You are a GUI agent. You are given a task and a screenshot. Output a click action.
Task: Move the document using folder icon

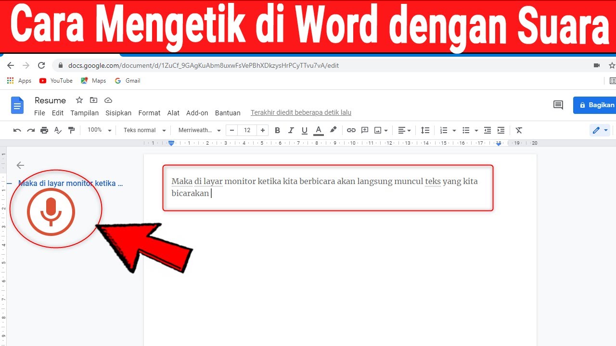pyautogui.click(x=94, y=100)
